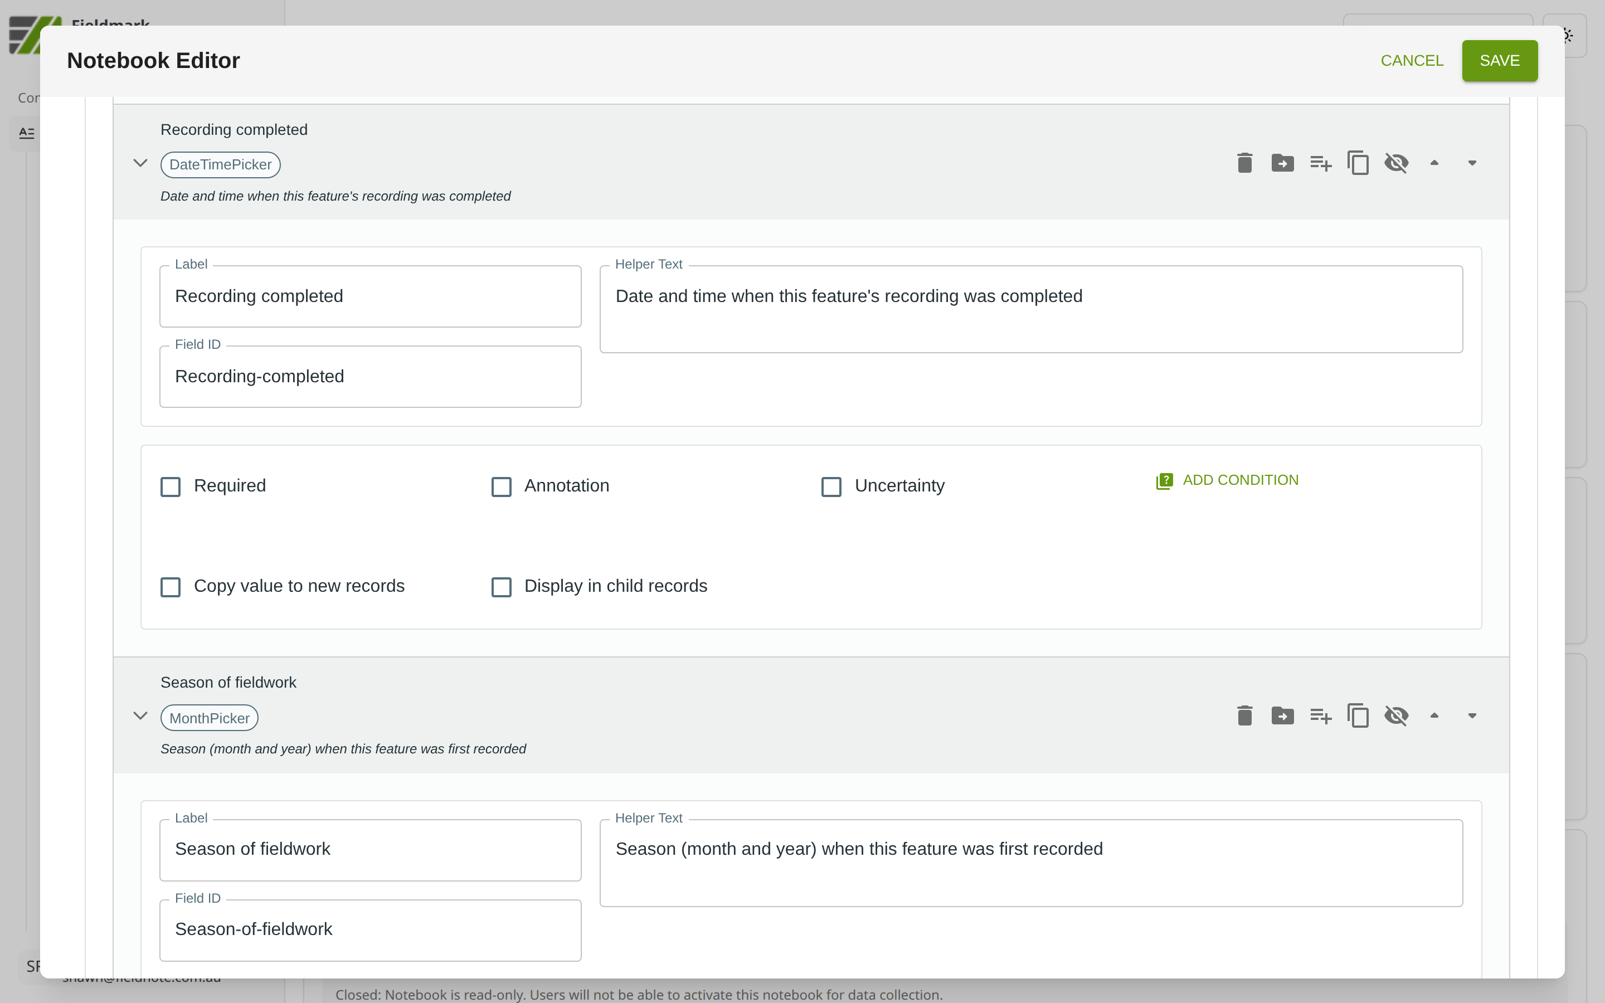1605x1003 pixels.
Task: Collapse the Recording completed field panel
Action: click(x=140, y=163)
